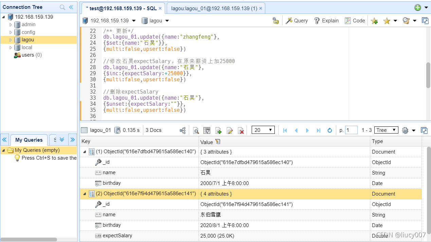
Task: Select the birthday value 2000/7/1 上午8:00:00
Action: pyautogui.click(x=225, y=183)
